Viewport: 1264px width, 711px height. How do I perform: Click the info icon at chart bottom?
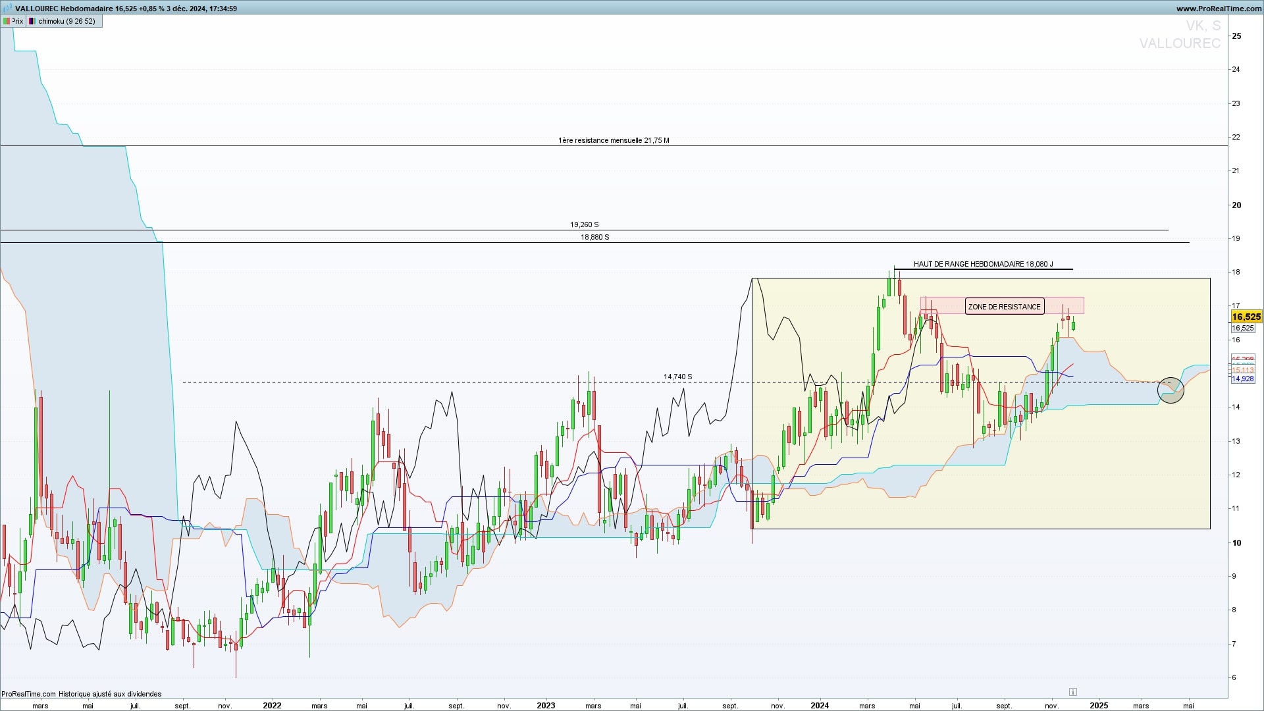tap(1072, 692)
